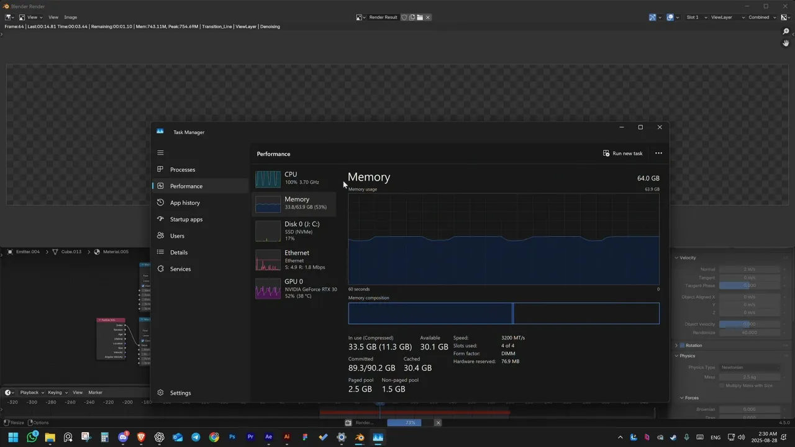The width and height of the screenshot is (795, 447).
Task: Click the Render Result image name field
Action: [x=383, y=17]
